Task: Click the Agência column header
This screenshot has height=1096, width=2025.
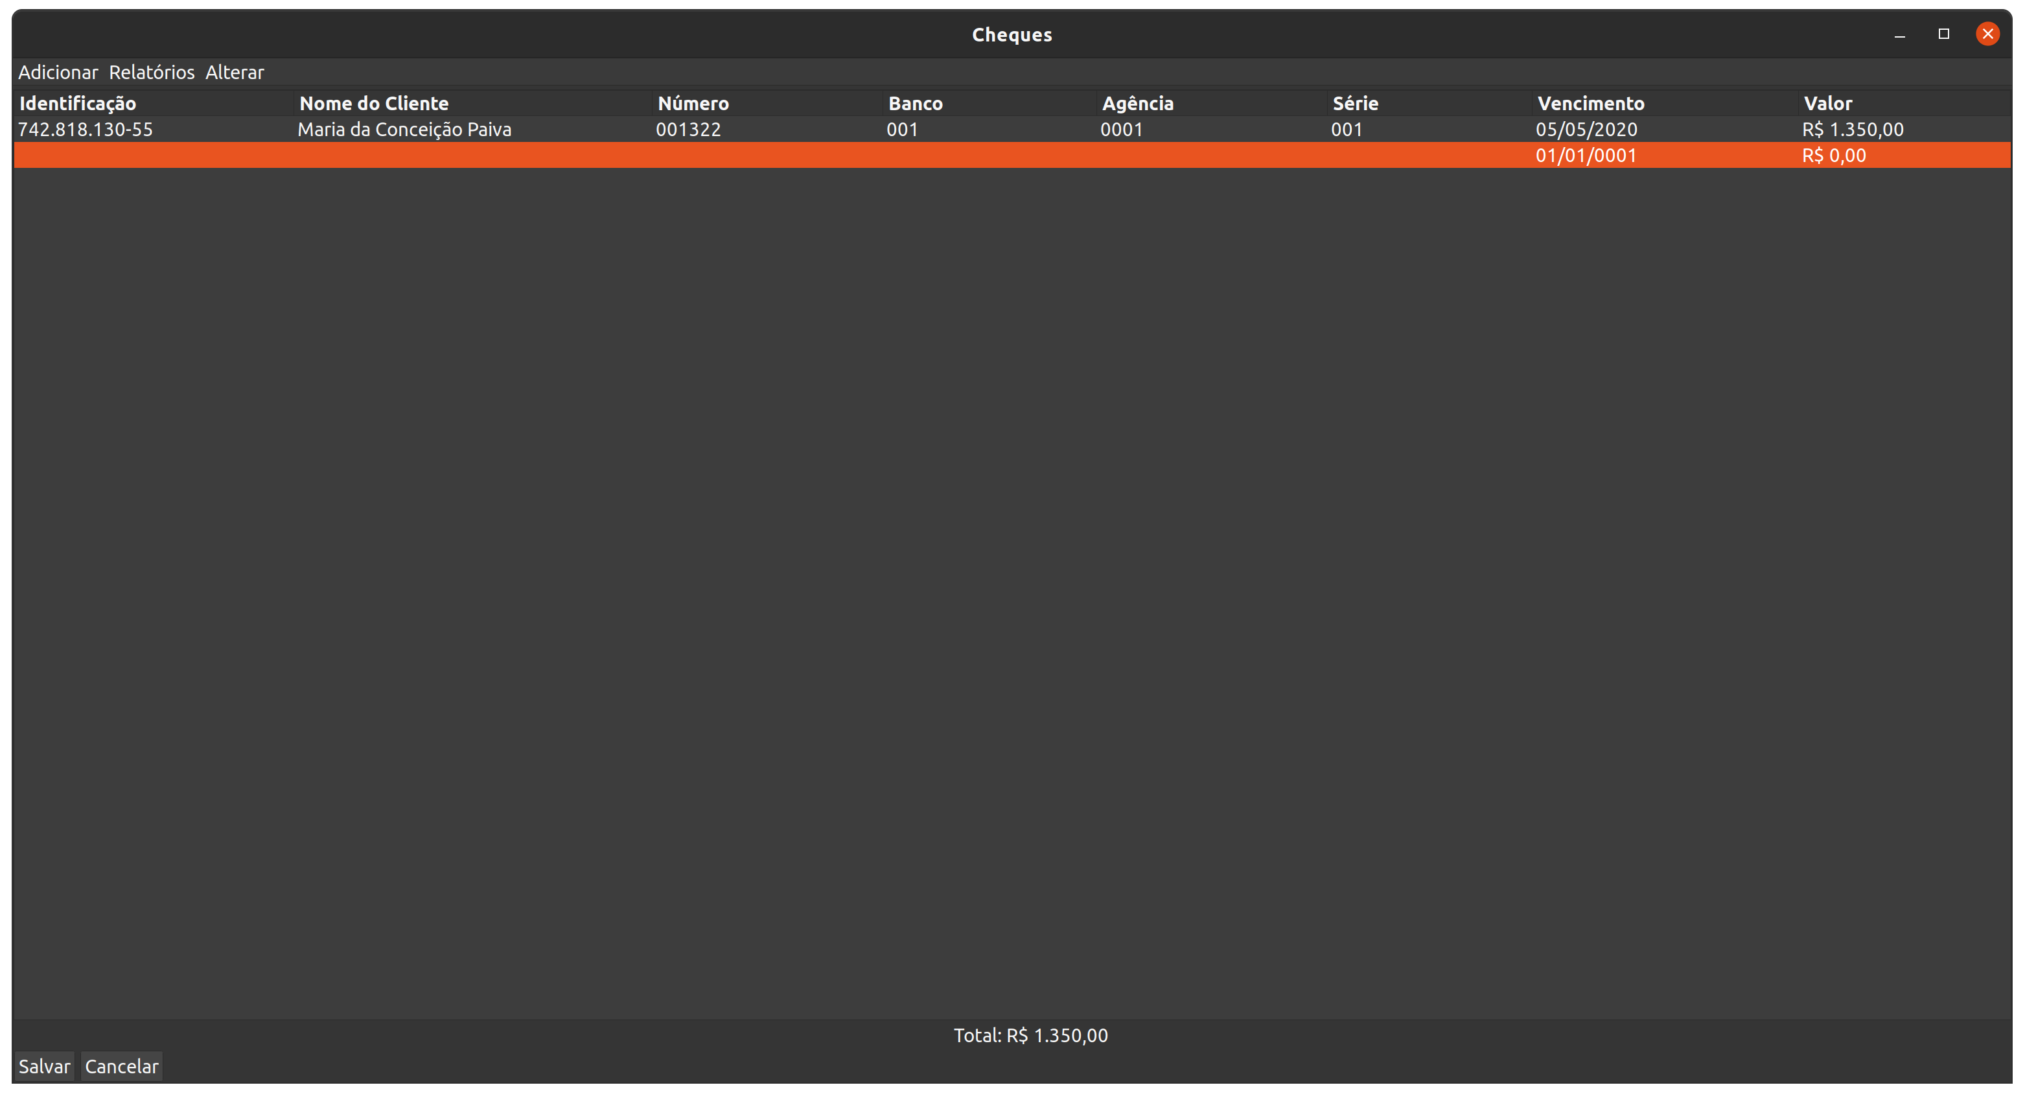Action: [1137, 103]
